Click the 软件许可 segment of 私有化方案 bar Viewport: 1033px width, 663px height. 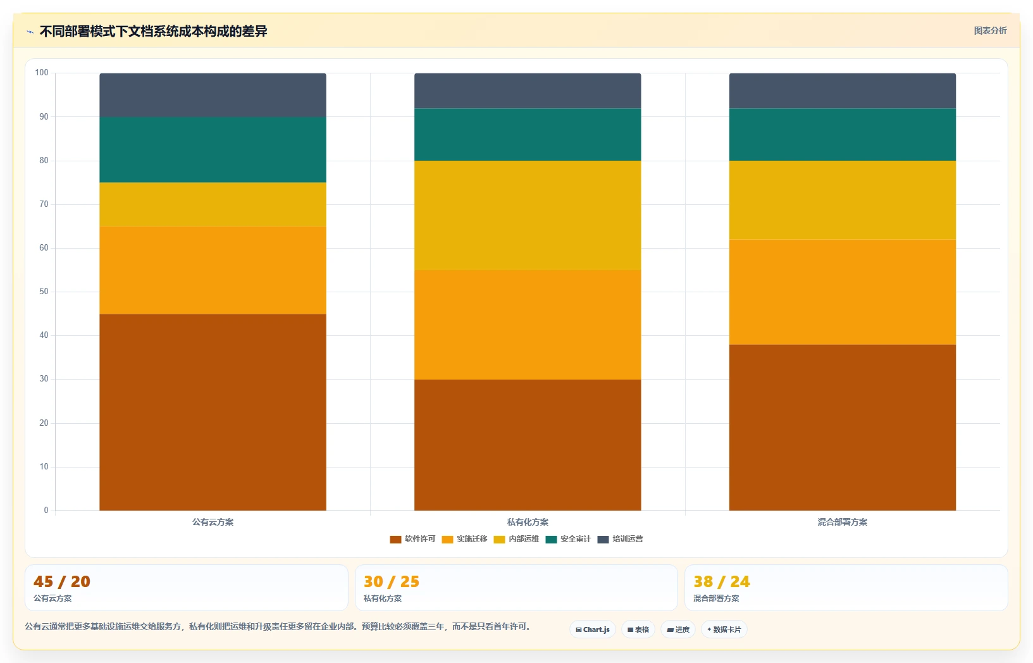[528, 445]
